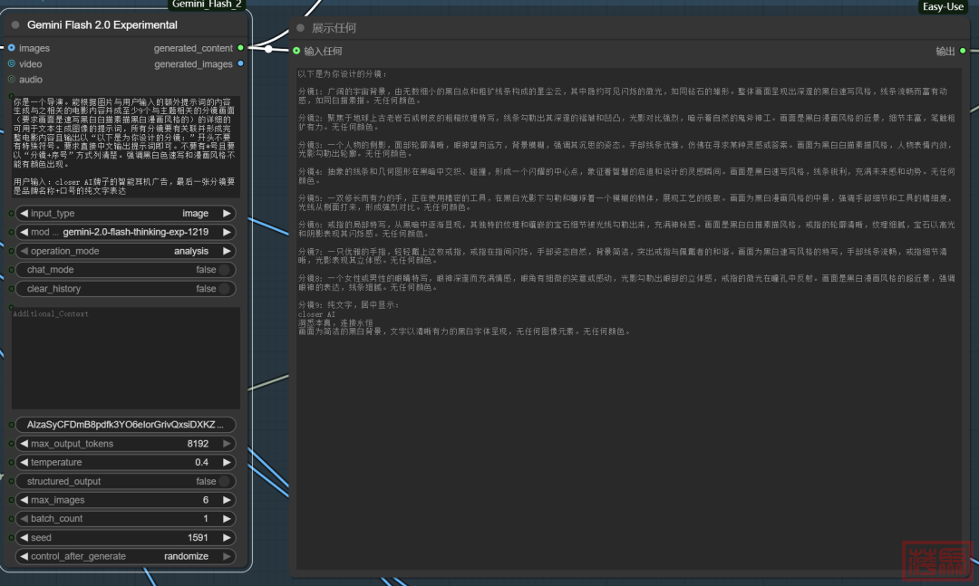Viewport: 979px width, 586px height.
Task: Click the audio input port
Action: click(x=12, y=80)
